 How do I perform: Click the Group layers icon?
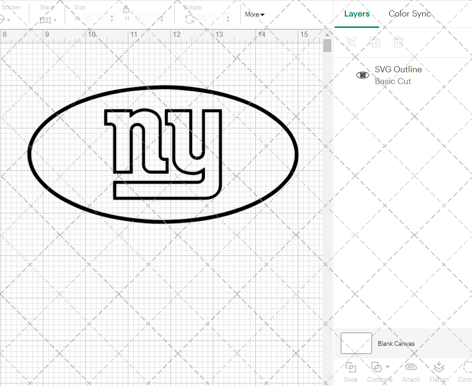click(351, 42)
